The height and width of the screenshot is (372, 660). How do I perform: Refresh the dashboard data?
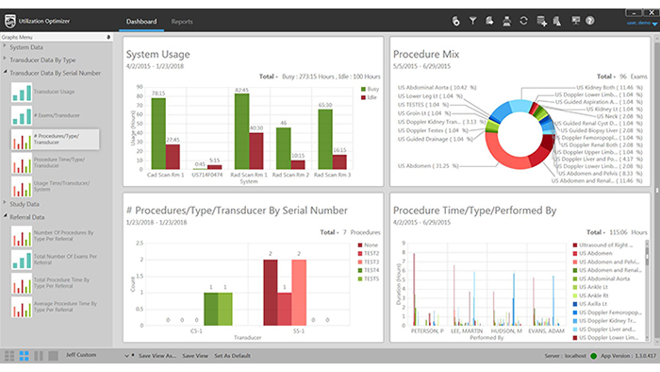(523, 21)
